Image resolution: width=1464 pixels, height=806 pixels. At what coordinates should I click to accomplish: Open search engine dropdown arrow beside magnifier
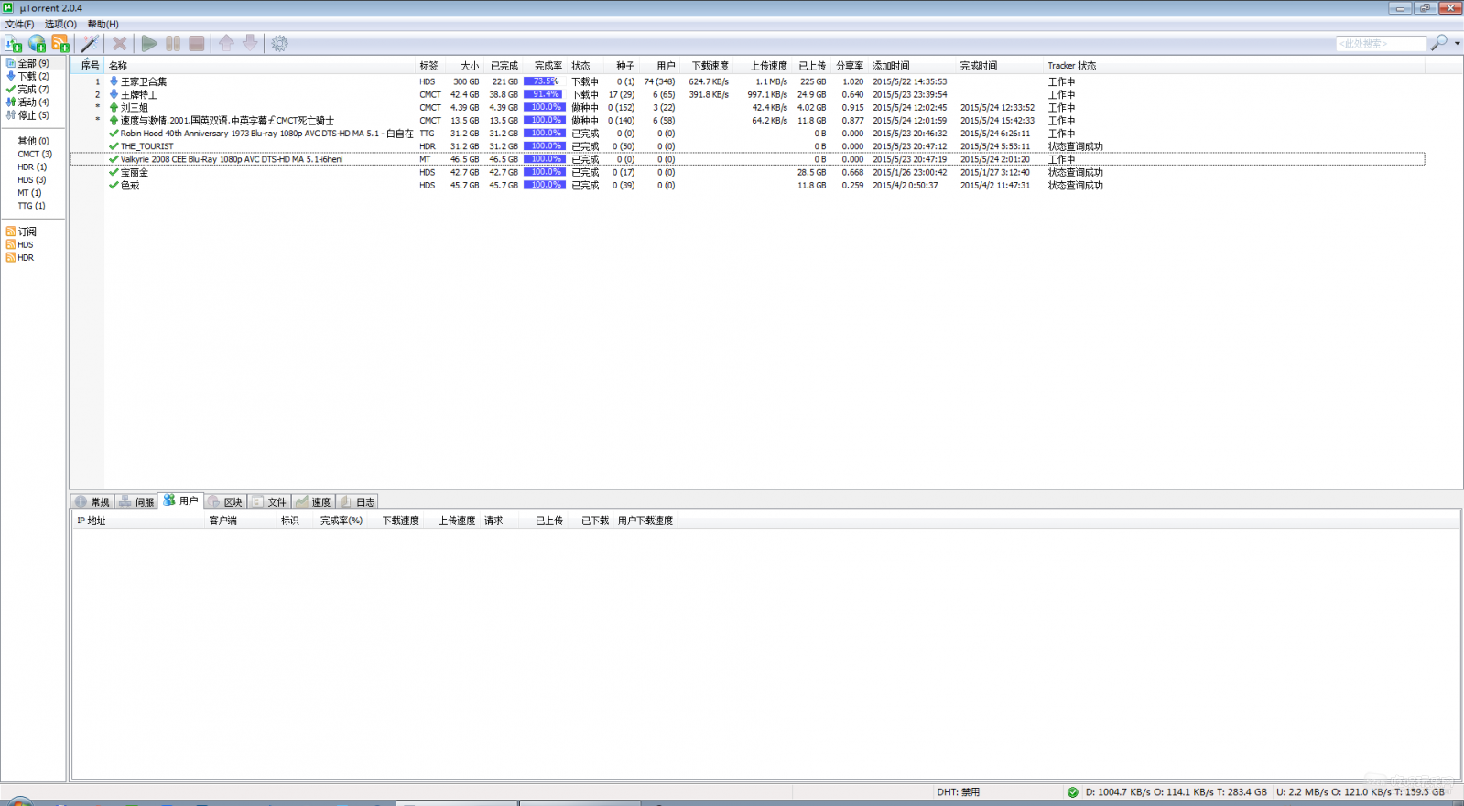(1457, 43)
